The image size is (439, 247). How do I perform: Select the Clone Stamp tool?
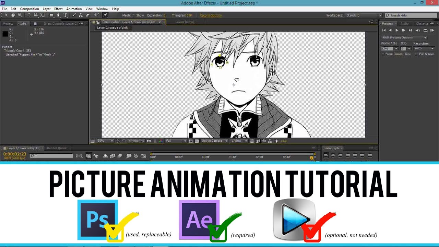tap(81, 15)
